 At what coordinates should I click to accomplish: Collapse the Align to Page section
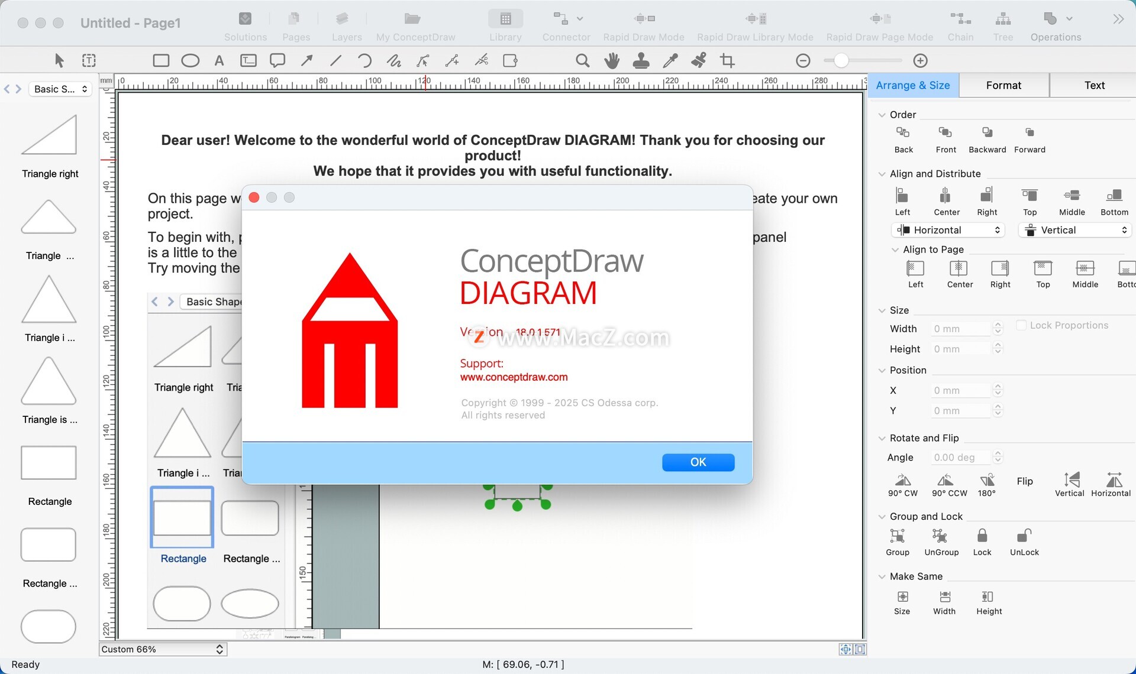[x=895, y=249]
